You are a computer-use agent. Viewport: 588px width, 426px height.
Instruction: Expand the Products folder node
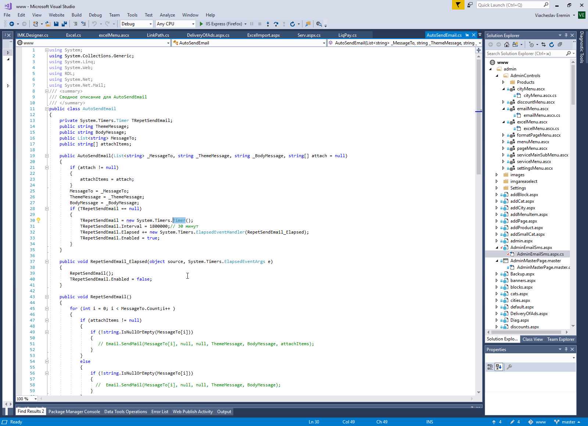[503, 82]
